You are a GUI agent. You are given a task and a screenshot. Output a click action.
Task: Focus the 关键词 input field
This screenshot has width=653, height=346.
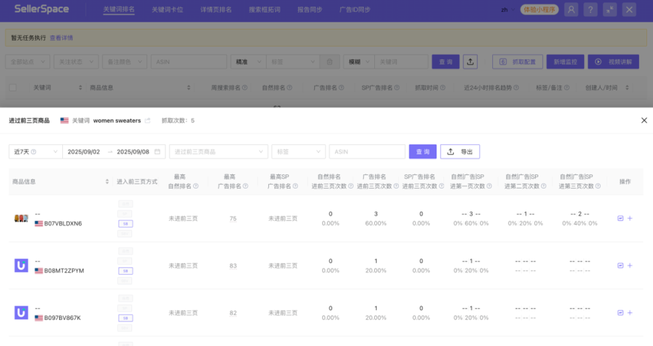point(401,62)
